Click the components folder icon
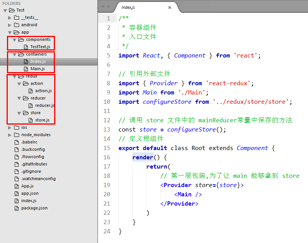The height and width of the screenshot is (243, 308). pos(21,40)
